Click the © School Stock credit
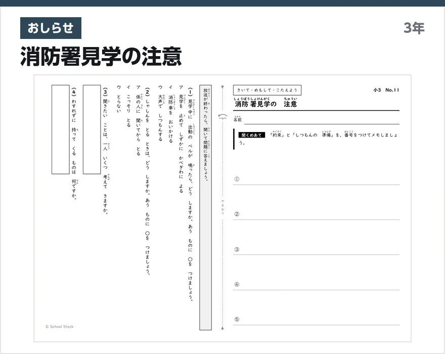This screenshot has height=354, width=445. point(59,327)
